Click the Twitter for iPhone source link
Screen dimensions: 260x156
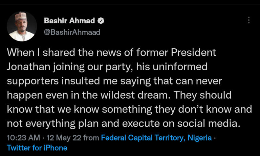(37, 148)
